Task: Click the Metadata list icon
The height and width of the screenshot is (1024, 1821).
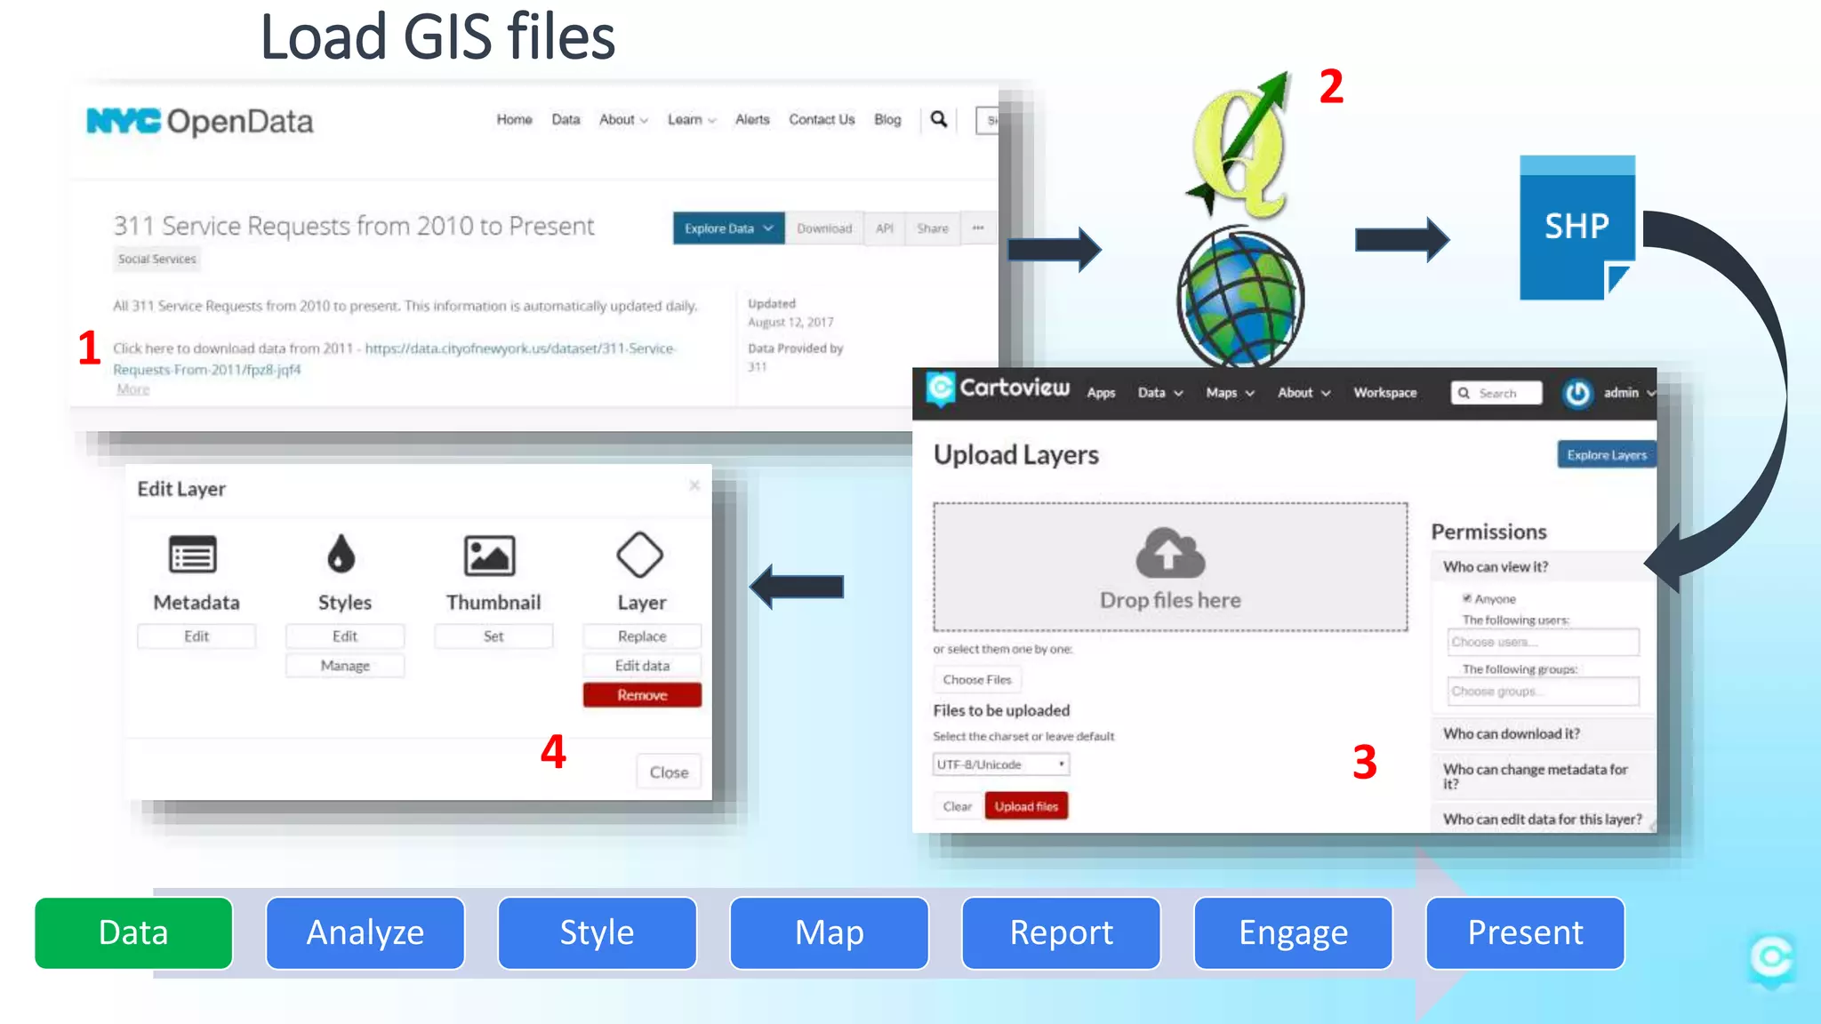Action: 193,556
